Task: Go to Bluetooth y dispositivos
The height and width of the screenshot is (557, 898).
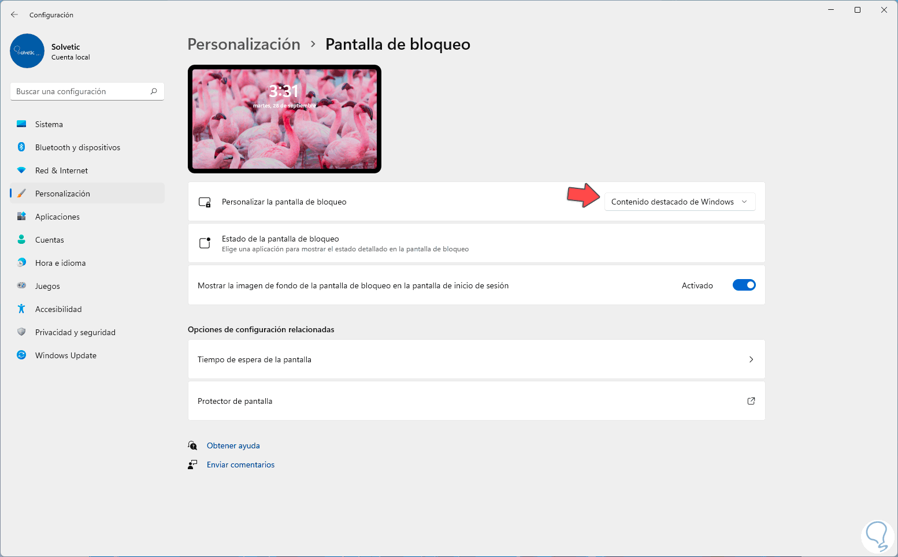Action: [87, 147]
